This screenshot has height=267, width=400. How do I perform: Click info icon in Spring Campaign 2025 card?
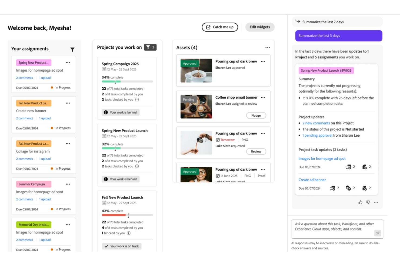click(137, 100)
